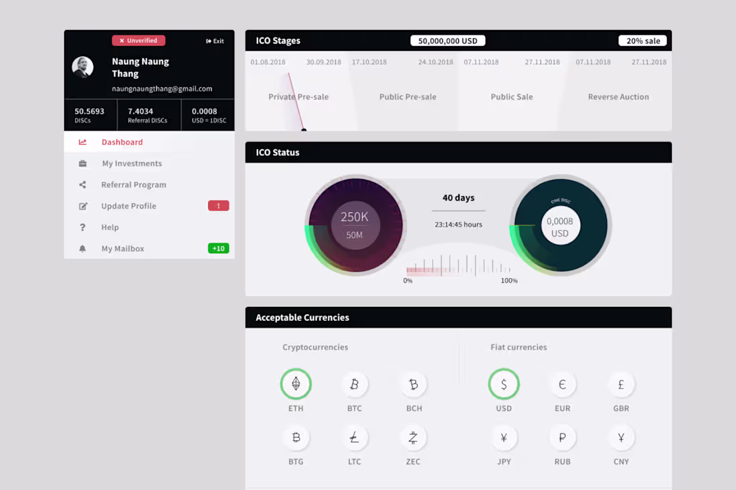
Task: Select the JPY yen currency icon
Action: coord(504,437)
